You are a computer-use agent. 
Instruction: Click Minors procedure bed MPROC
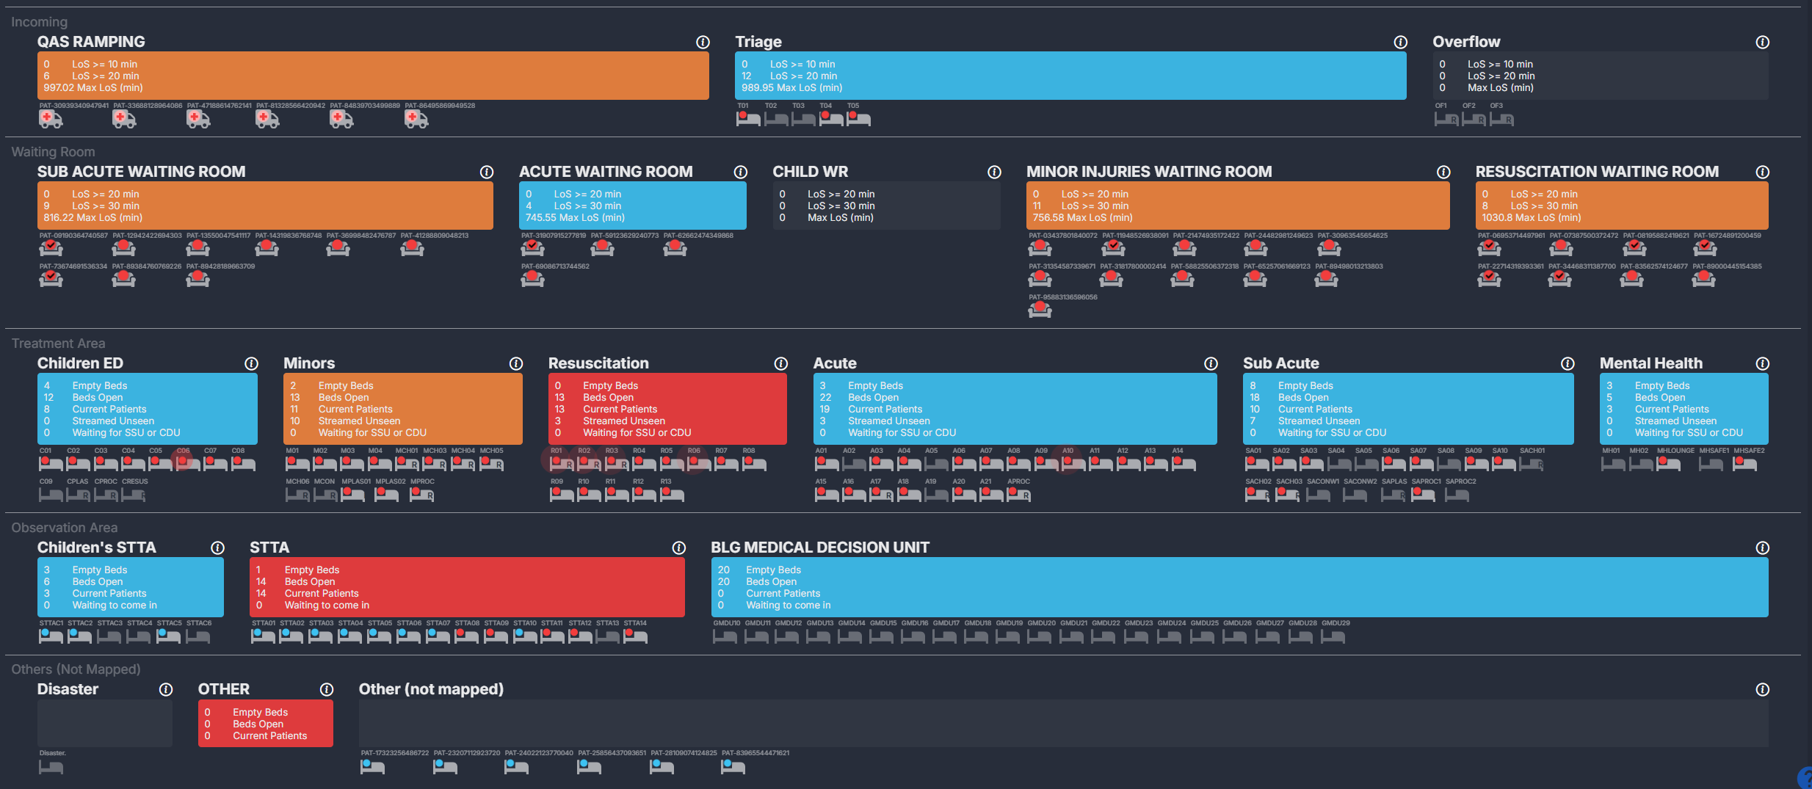tap(421, 494)
